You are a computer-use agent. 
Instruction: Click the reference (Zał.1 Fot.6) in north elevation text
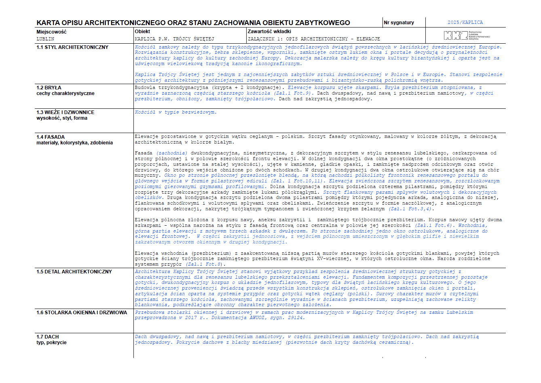click(x=435, y=226)
